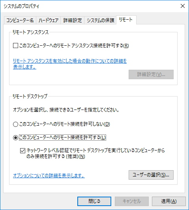Click the 閉じる button
The width and height of the screenshot is (189, 210).
tap(94, 201)
